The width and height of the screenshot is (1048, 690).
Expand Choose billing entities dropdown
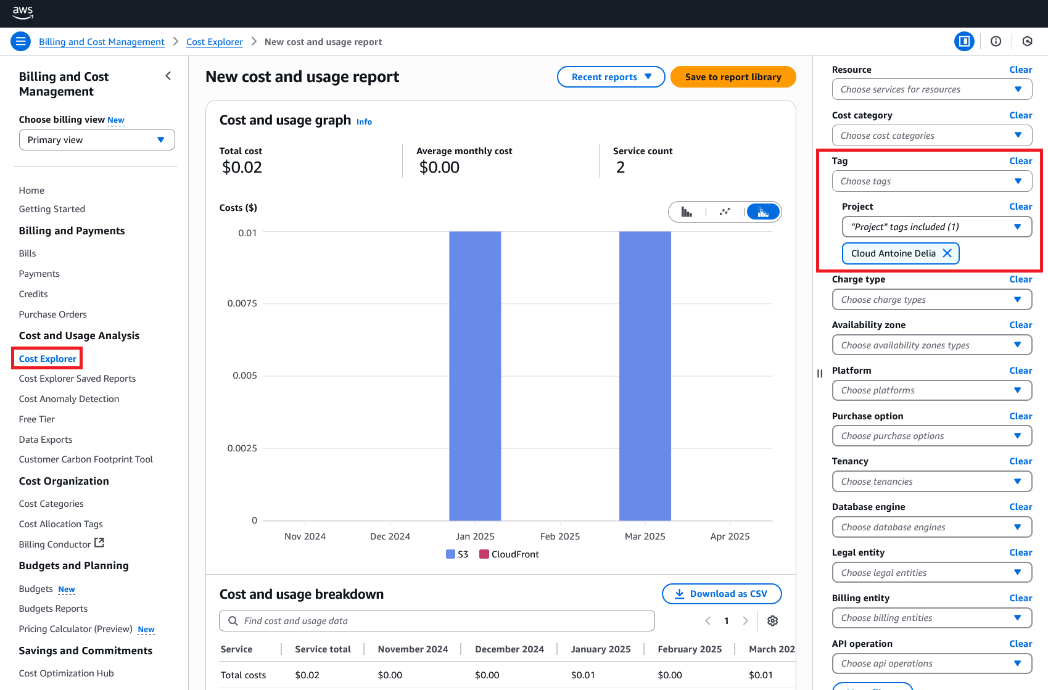click(x=931, y=618)
